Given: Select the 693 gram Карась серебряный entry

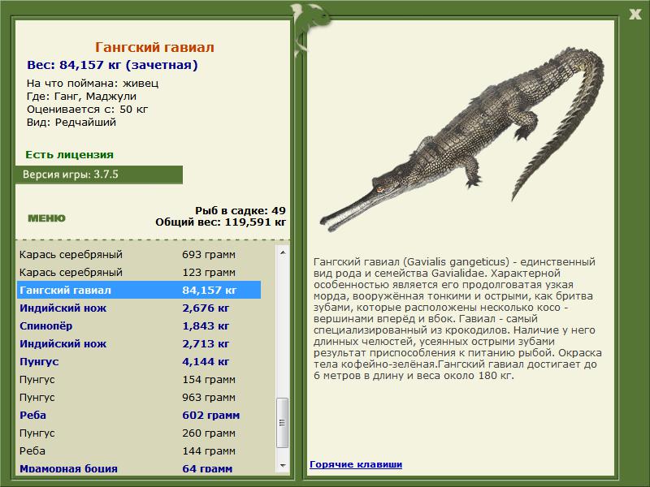Looking at the screenshot, I should pos(139,254).
